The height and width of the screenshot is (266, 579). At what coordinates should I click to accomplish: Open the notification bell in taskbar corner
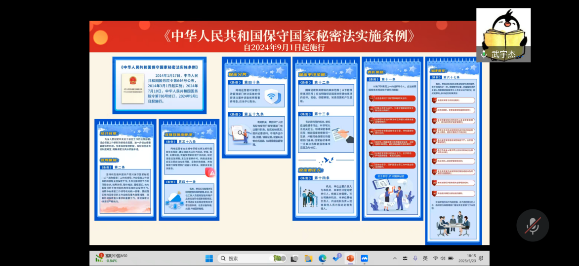pos(481,258)
